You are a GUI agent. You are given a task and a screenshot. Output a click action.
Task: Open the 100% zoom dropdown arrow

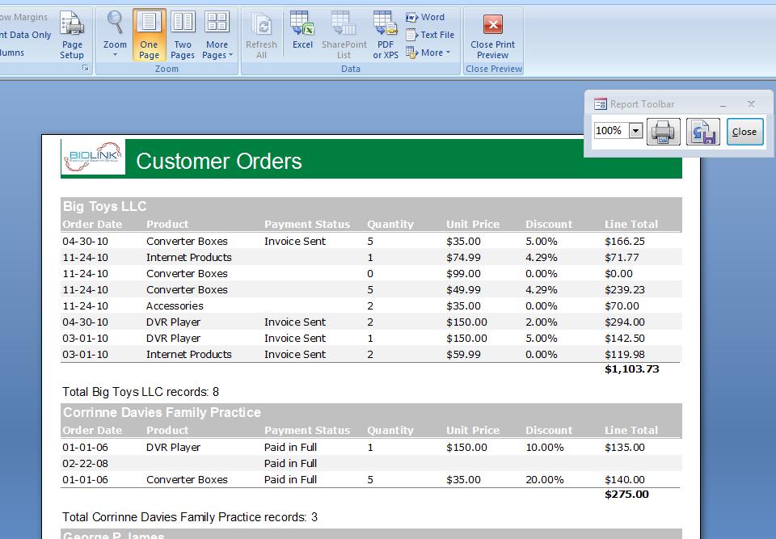[635, 131]
